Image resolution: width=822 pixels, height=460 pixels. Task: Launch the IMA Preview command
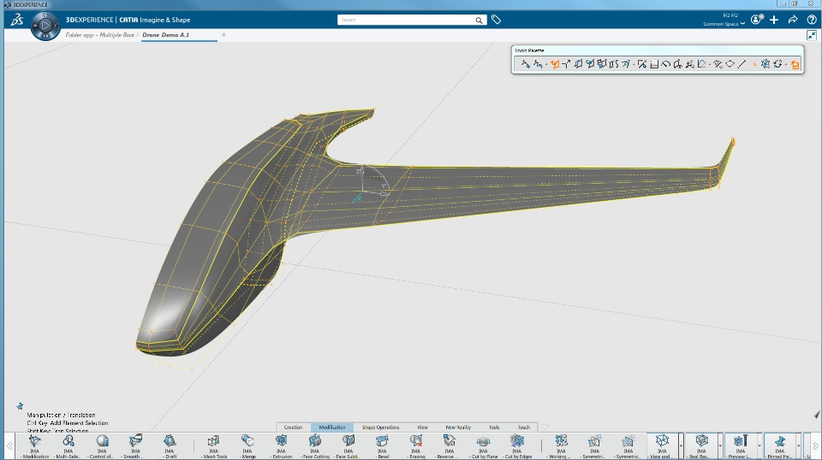[740, 446]
